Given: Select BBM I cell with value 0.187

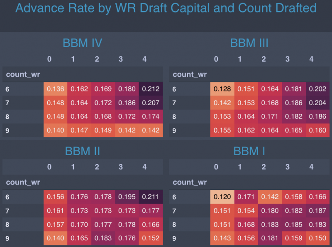Looking at the screenshot, I should point(317,211).
